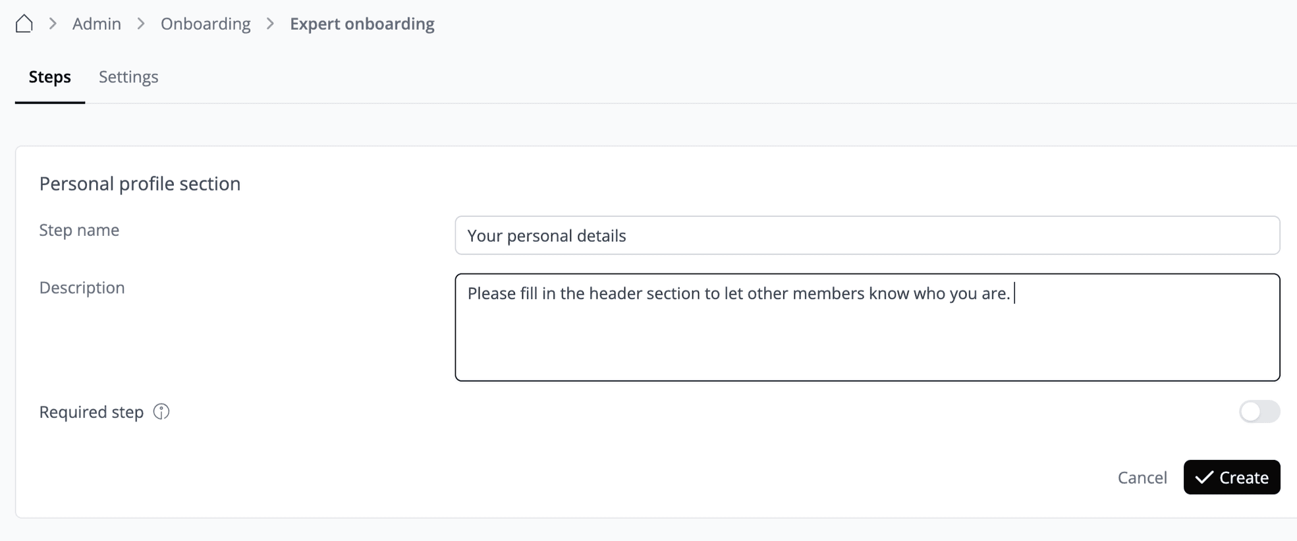Click the Step name field label

(x=79, y=230)
